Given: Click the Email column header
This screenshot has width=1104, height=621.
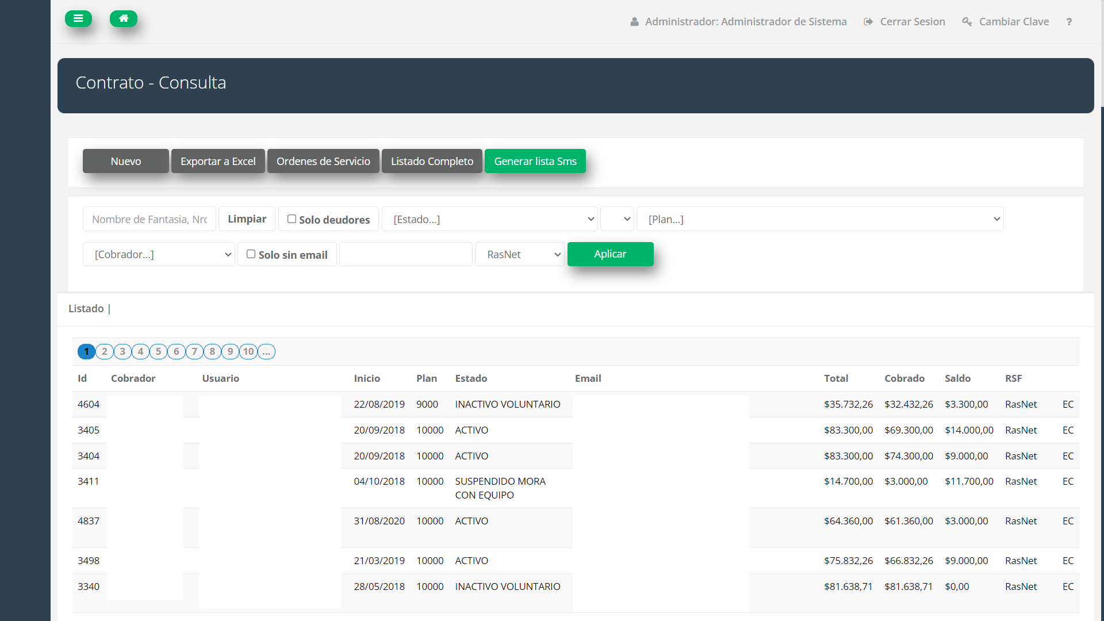Looking at the screenshot, I should 588,378.
